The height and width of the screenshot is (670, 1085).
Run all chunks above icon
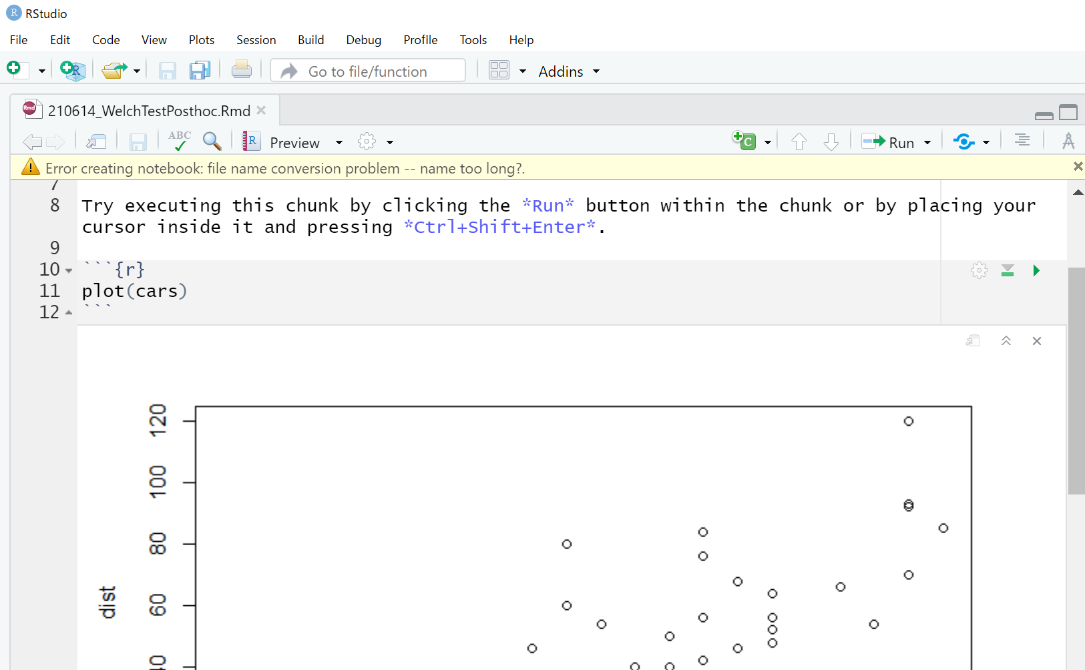[1008, 270]
